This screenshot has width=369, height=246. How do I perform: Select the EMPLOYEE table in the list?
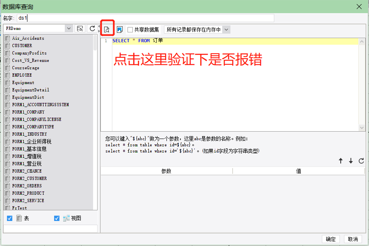point(22,75)
